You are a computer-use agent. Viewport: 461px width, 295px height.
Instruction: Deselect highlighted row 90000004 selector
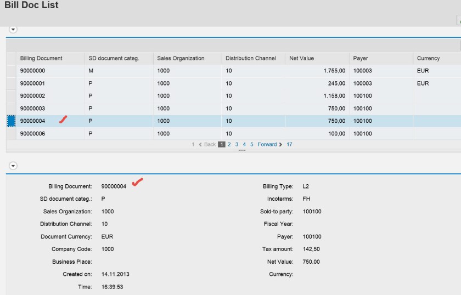tap(11, 121)
